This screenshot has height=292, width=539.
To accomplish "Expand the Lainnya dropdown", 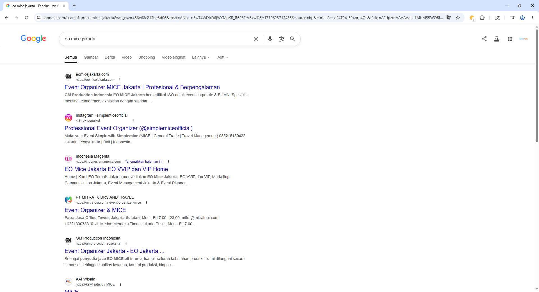I will (201, 57).
